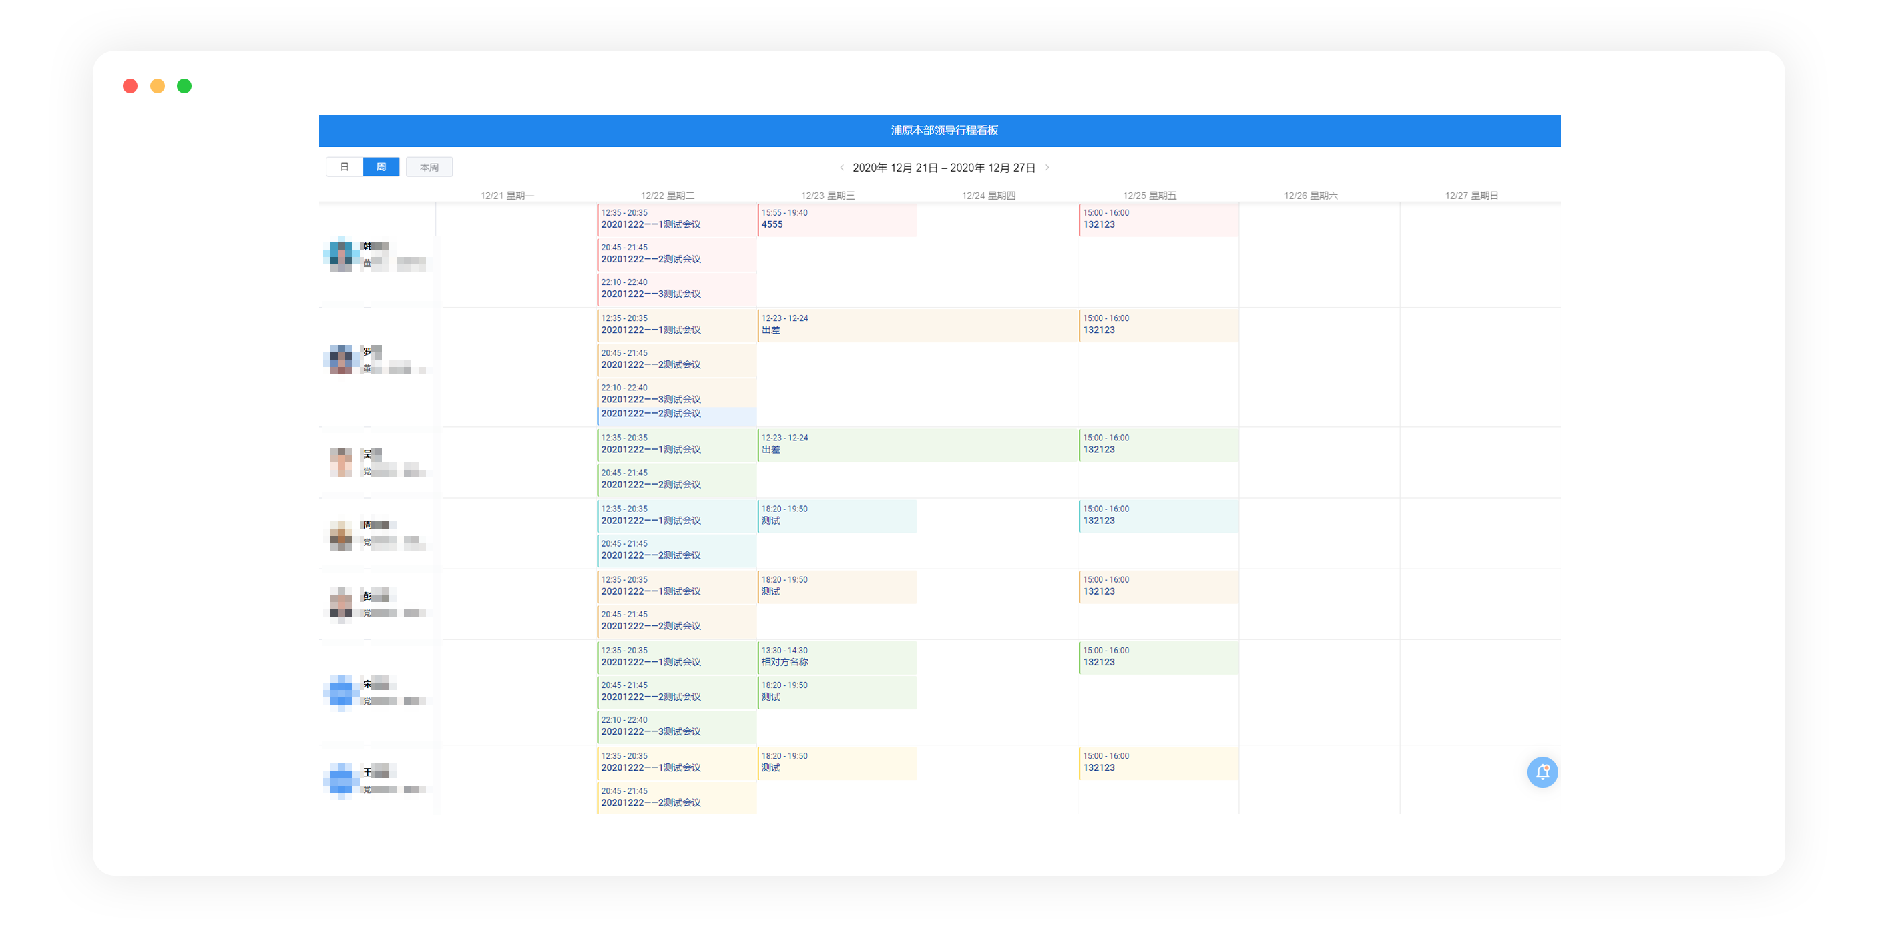Open 韩 row's 12:35-20:35 1测试会议 event
Viewport: 1880px width, 927px height.
676,220
